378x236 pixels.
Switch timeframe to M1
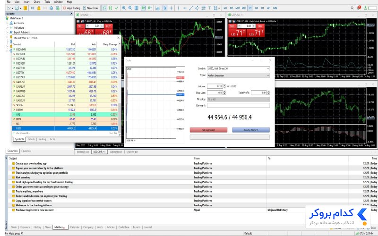point(225,8)
